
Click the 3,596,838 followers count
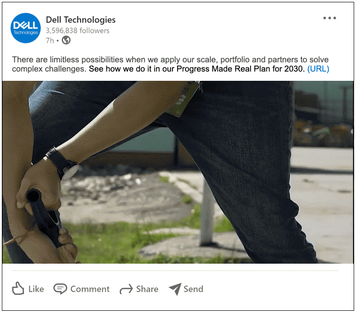click(x=78, y=30)
